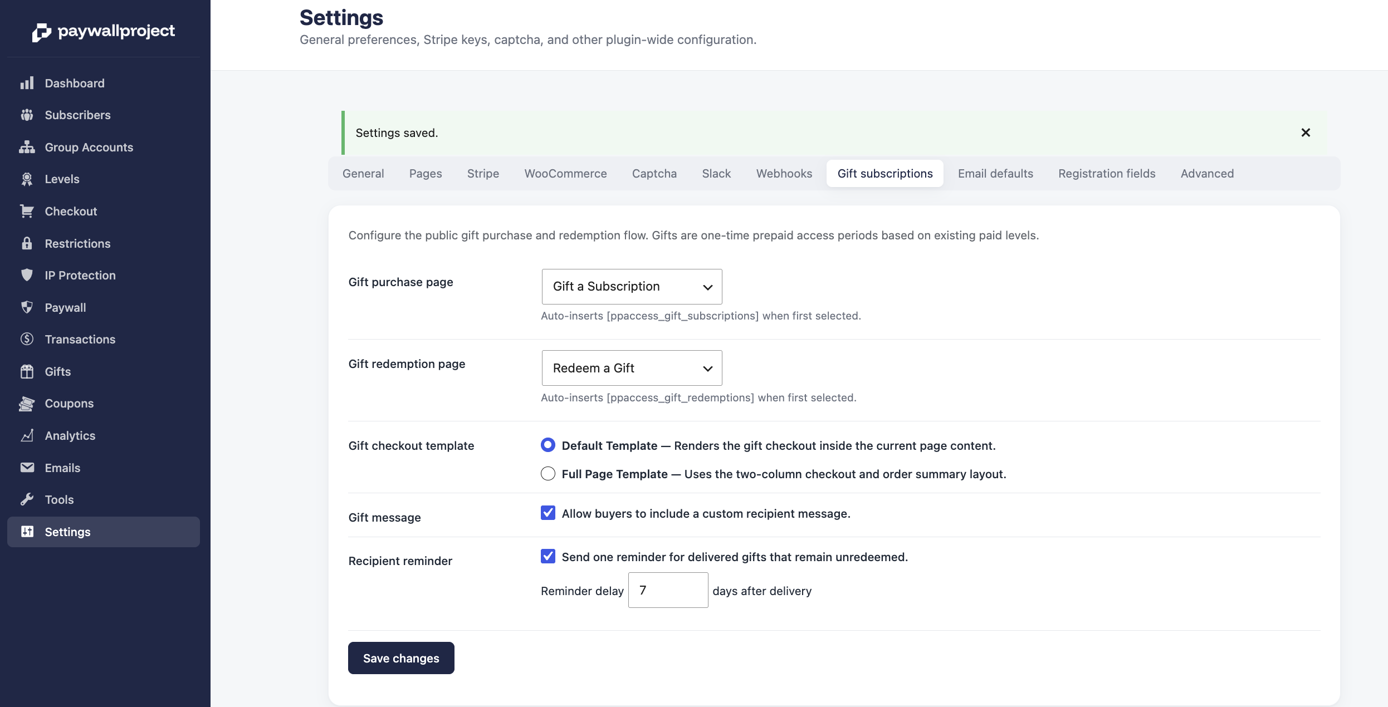Click the Gifts present box icon
This screenshot has width=1388, height=707.
point(27,371)
